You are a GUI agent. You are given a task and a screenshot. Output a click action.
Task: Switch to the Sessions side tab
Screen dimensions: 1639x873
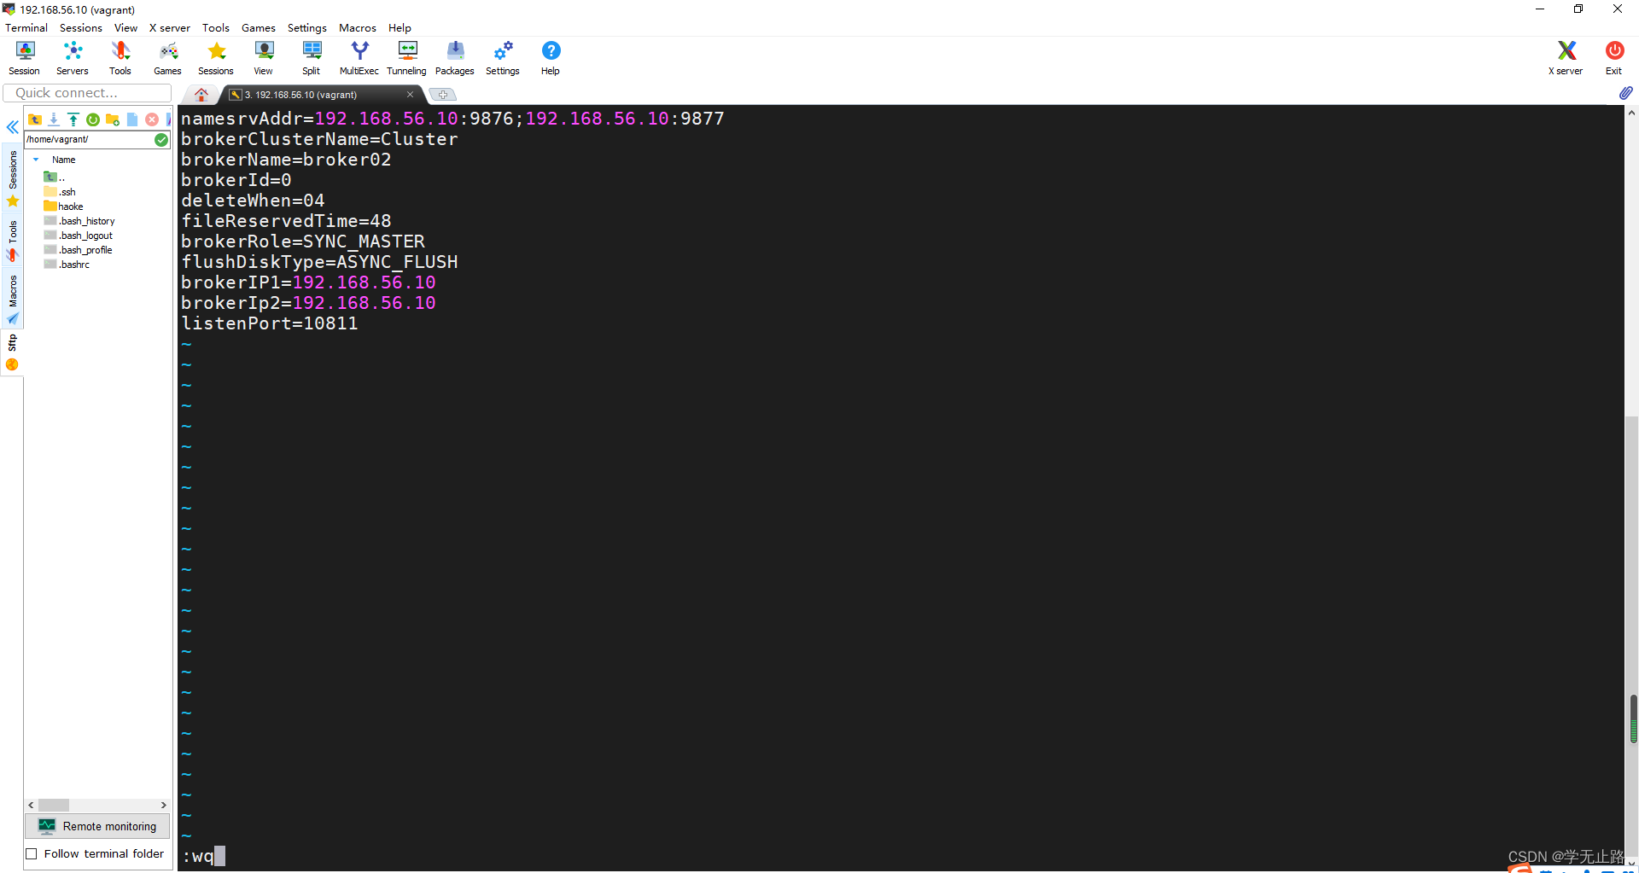(x=13, y=178)
